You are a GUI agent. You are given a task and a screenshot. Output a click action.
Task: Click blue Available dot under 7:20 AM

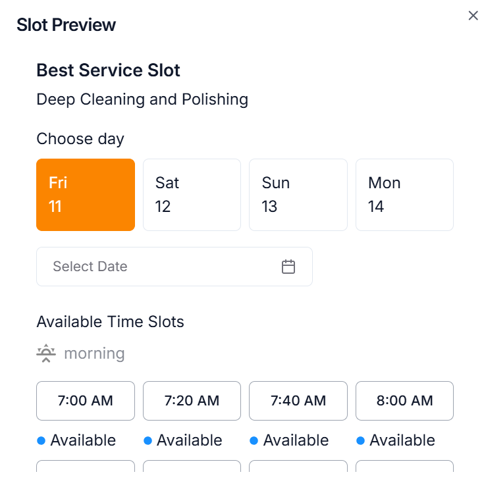148,440
